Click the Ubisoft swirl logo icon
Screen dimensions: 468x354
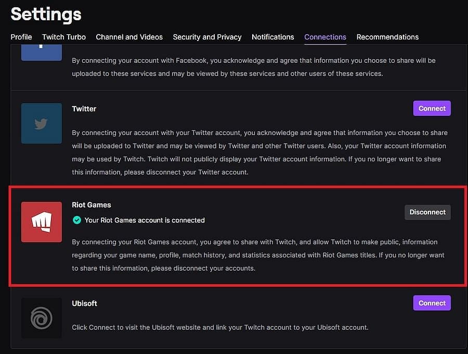(x=42, y=318)
